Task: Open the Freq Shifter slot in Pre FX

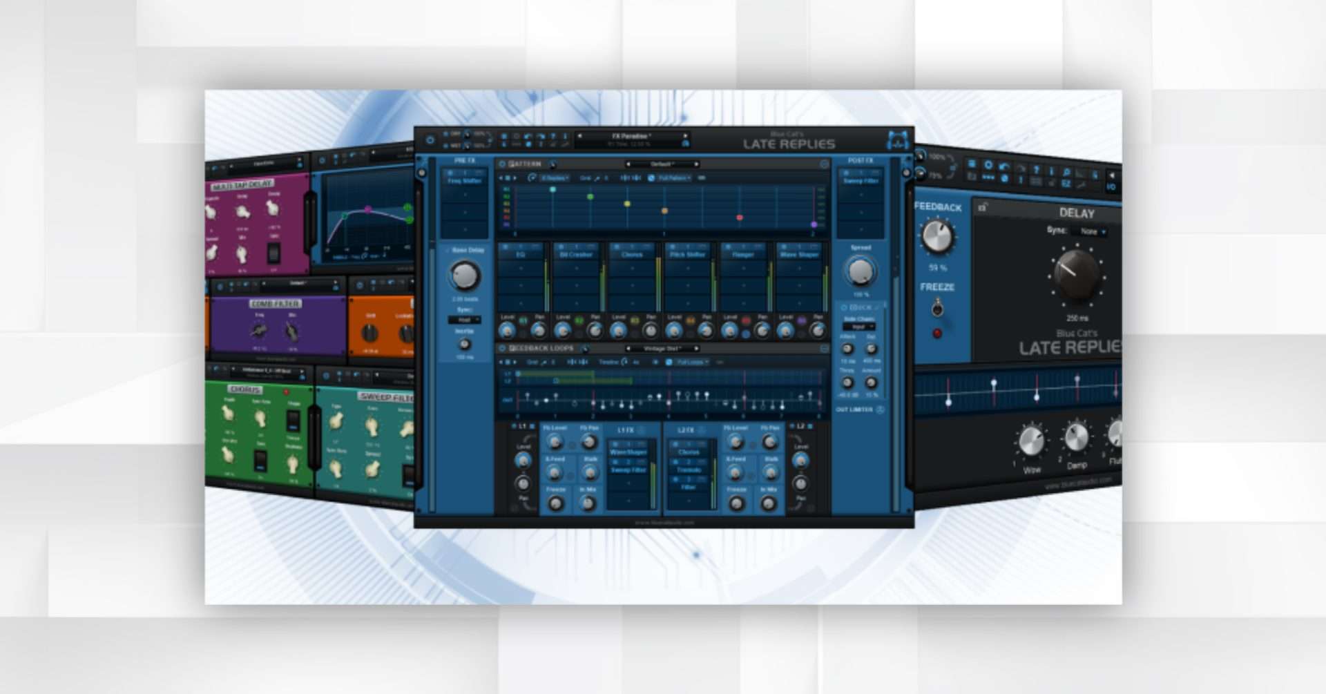Action: coord(465,181)
